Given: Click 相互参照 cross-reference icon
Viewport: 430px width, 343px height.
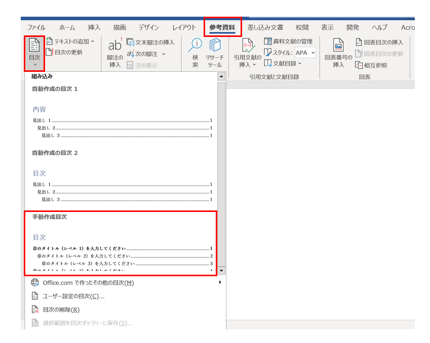Looking at the screenshot, I should click(x=359, y=65).
